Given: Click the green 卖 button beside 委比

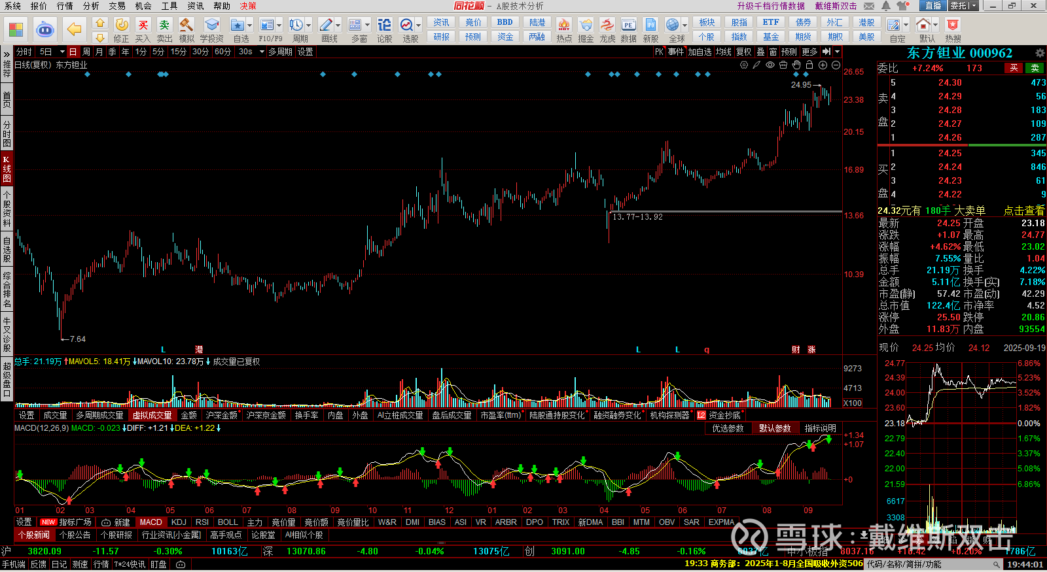Looking at the screenshot, I should (x=1035, y=68).
